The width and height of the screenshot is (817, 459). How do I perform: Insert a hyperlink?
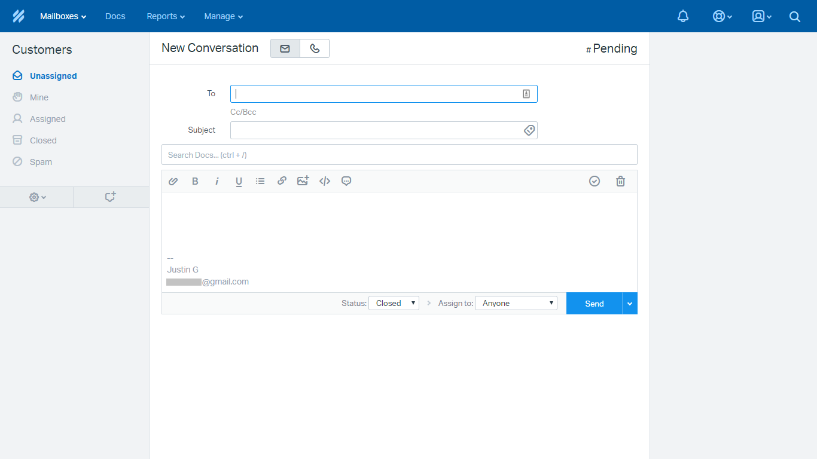pyautogui.click(x=282, y=181)
